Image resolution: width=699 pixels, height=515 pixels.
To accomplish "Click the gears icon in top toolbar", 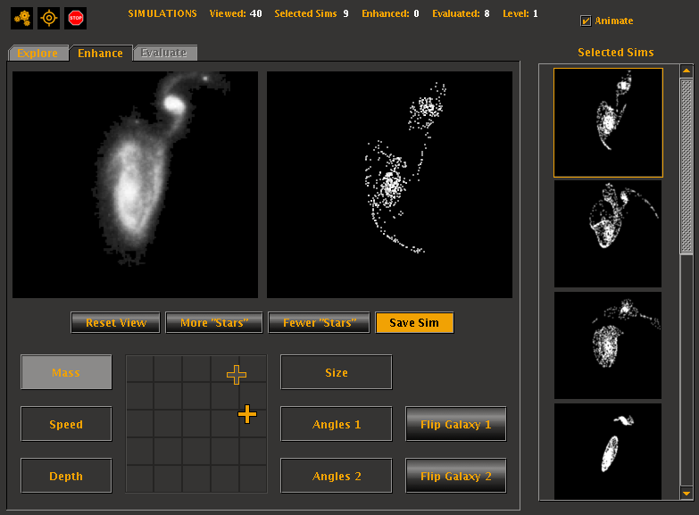I will click(x=22, y=17).
